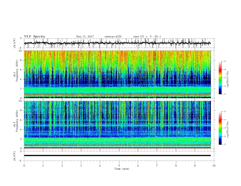Click the 'ch.2 Frequency (kHz)' axis label

[x=16, y=121]
